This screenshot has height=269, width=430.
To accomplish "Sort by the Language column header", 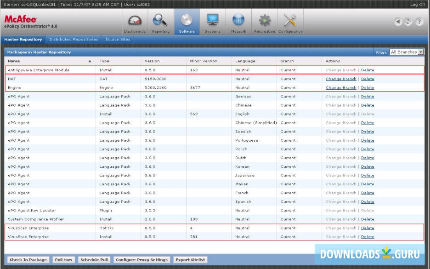I will [245, 61].
